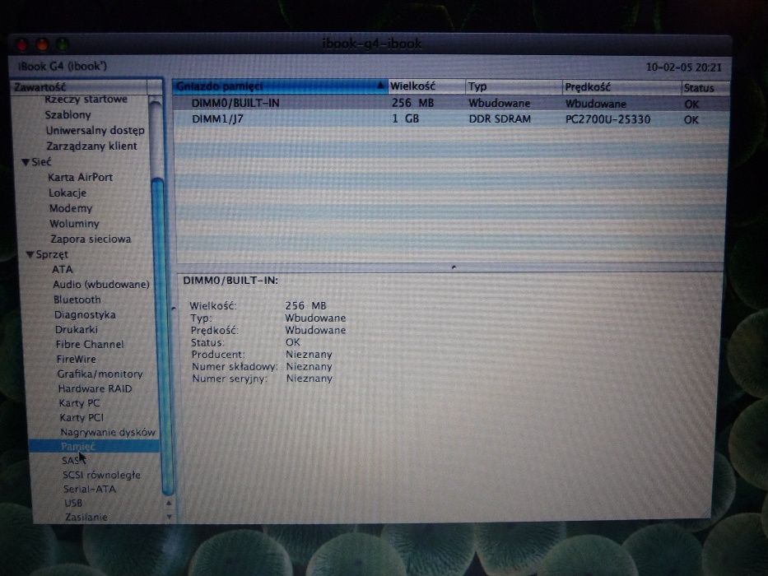Sort by Typ column header
The image size is (768, 576).
point(514,87)
